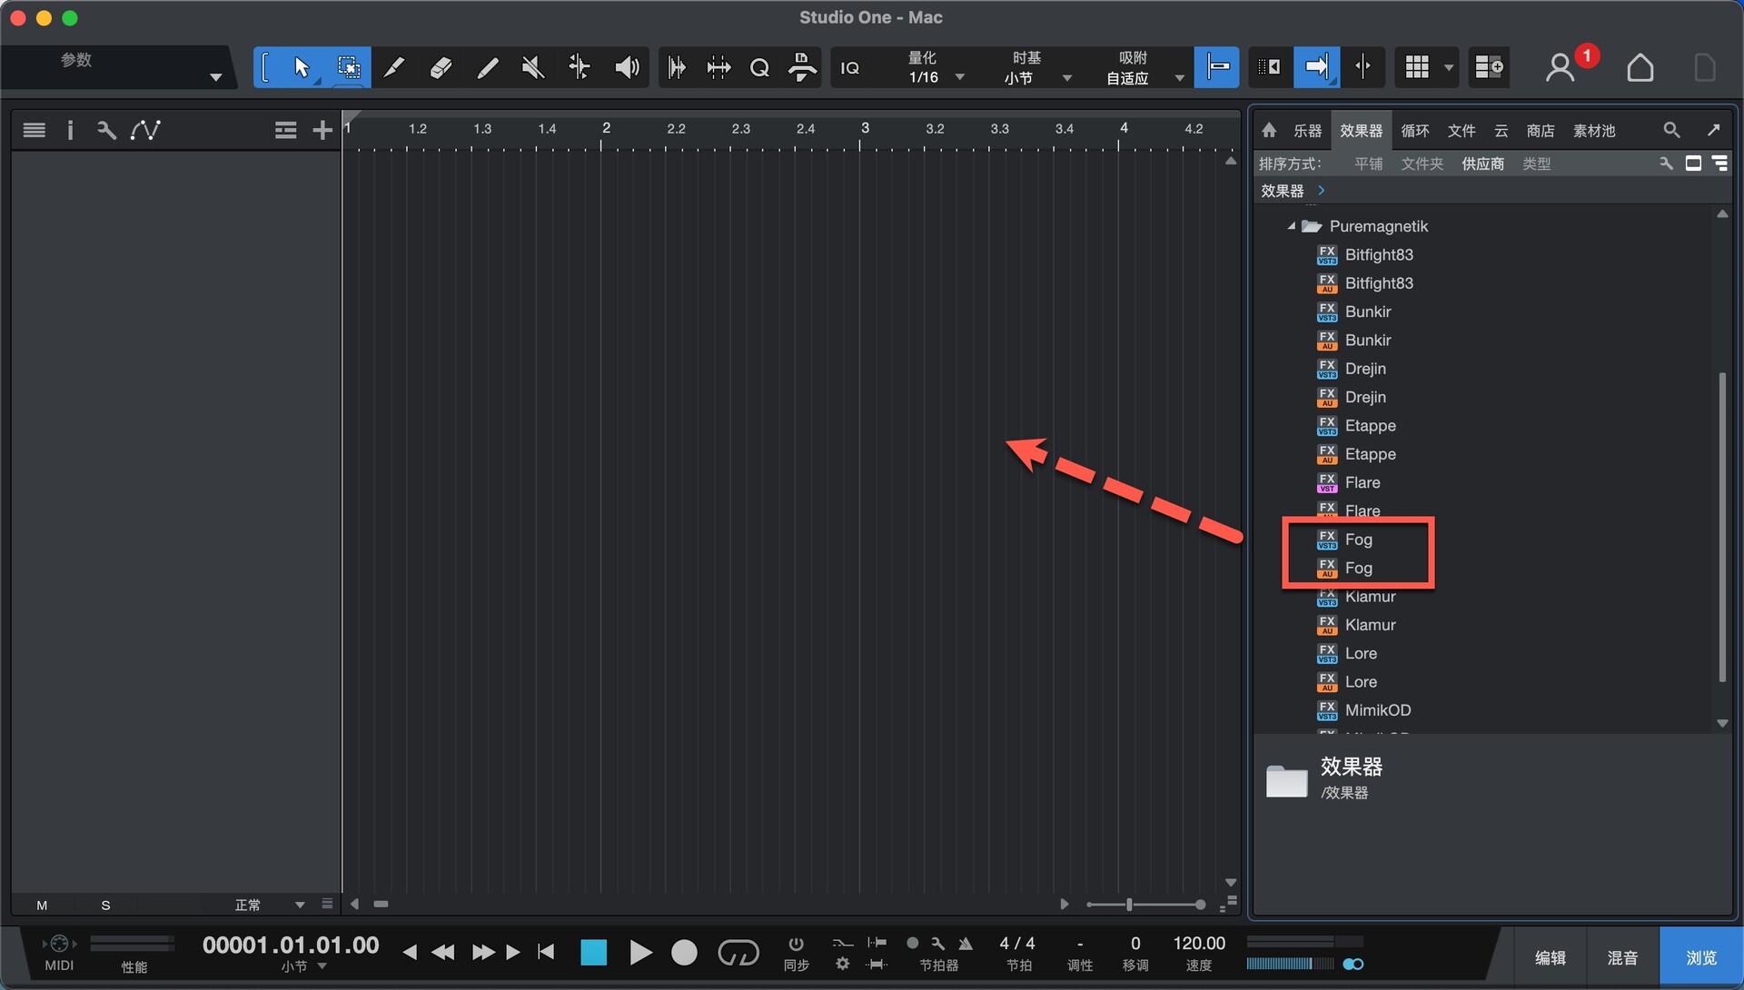Open the track inspector i icon
Viewport: 1744px width, 990px height.
70,130
